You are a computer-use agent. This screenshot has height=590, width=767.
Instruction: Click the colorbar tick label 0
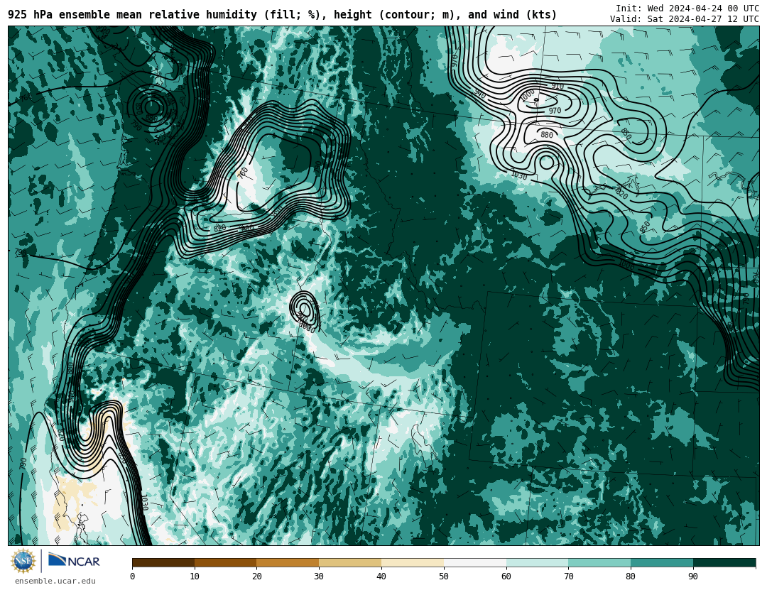[133, 577]
